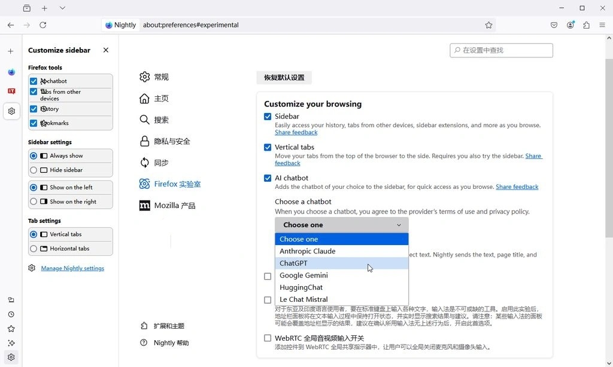This screenshot has width=613, height=367.
Task: Open the Mozilla 产品 category
Action: pos(168,206)
